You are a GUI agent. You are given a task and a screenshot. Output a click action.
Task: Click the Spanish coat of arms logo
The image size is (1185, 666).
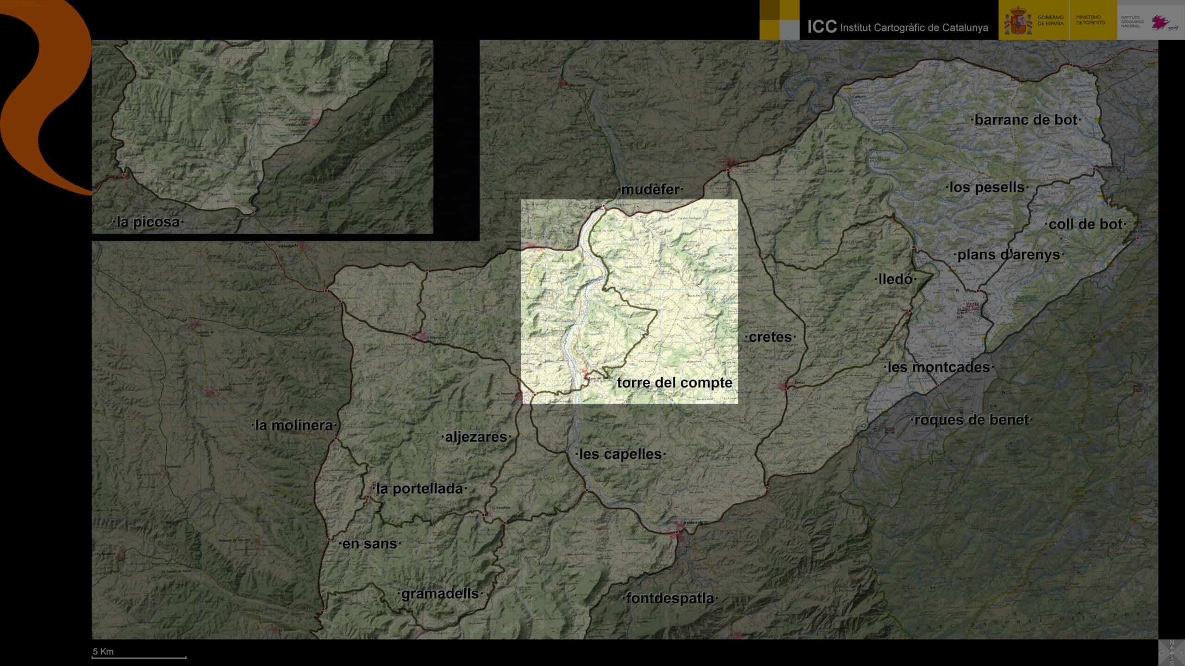(x=1017, y=21)
